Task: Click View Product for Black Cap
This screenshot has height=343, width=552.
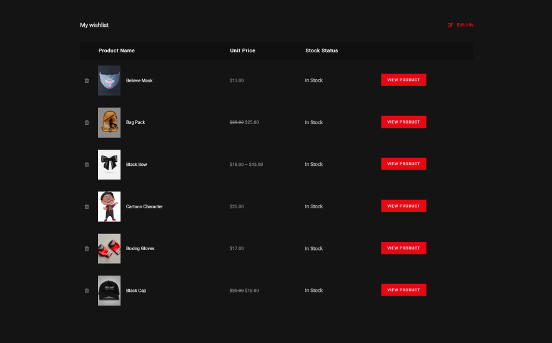Action: pos(403,290)
